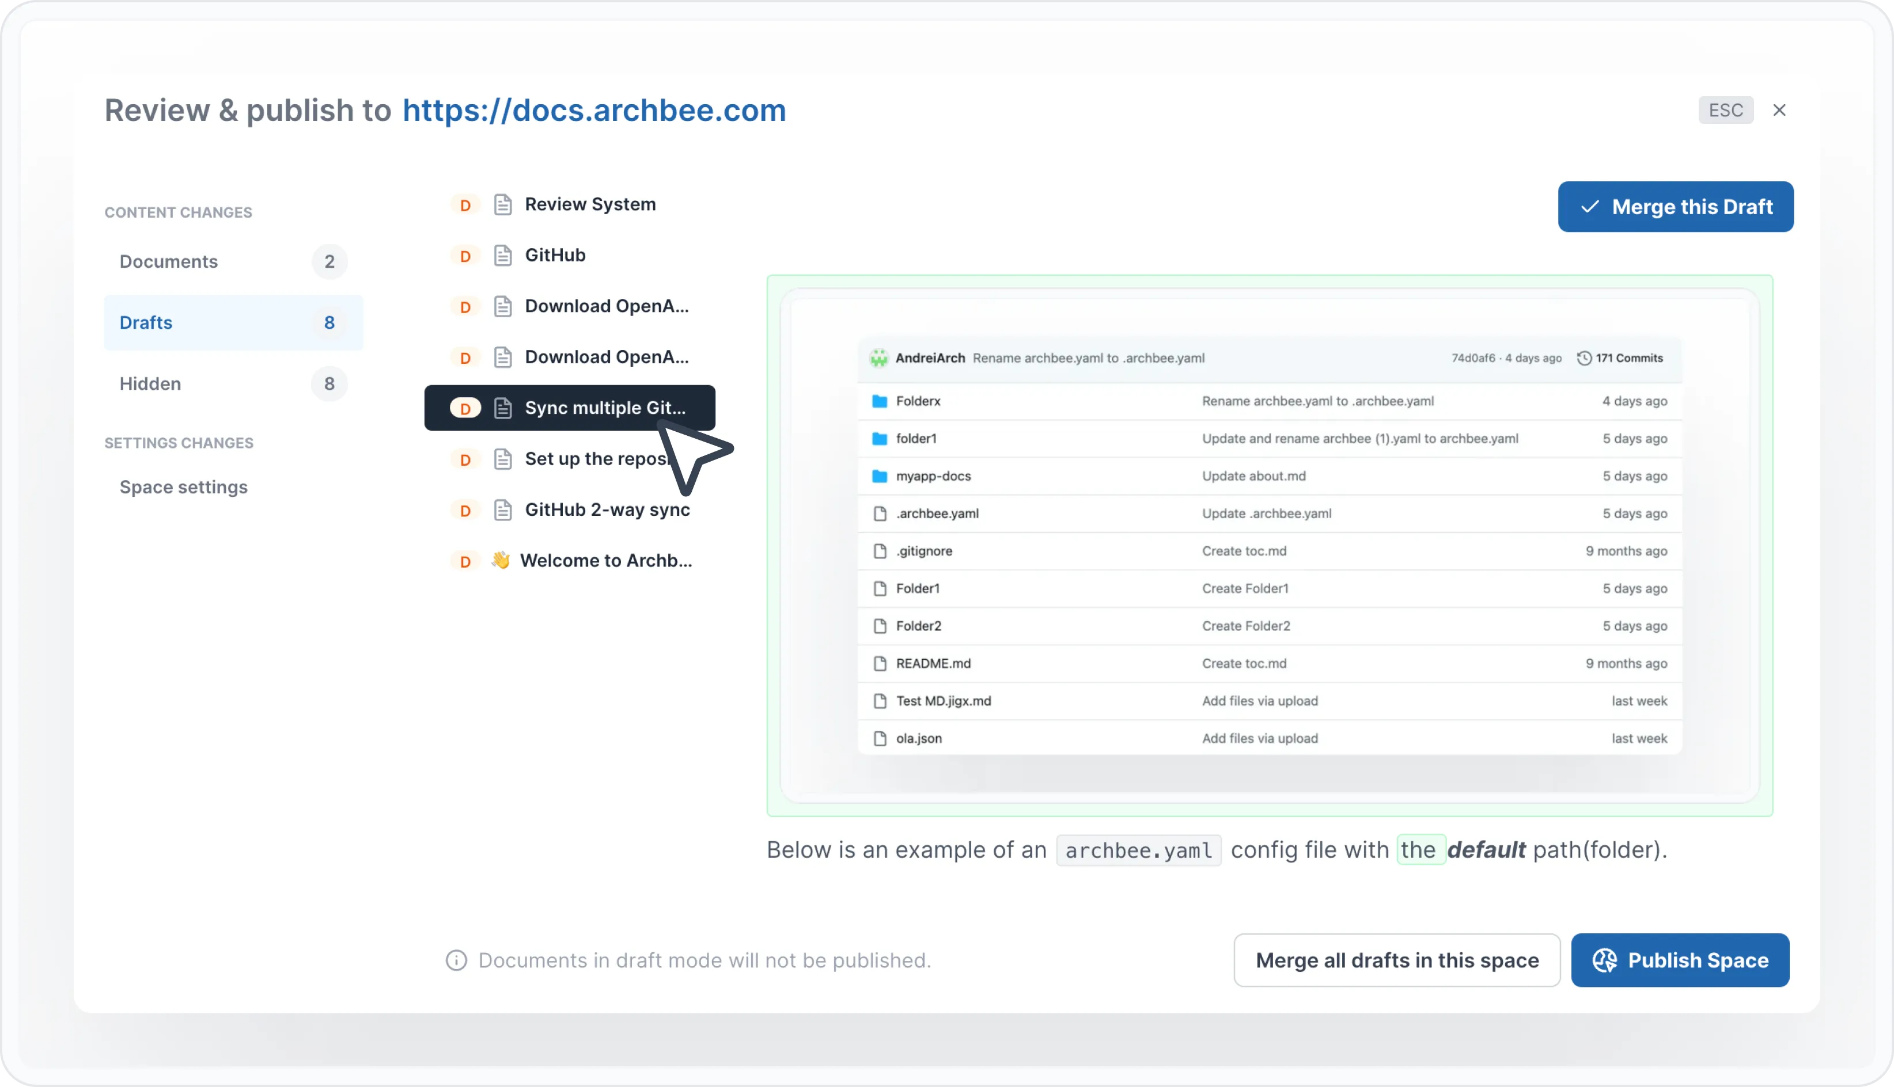Viewport: 1894px width, 1087px height.
Task: Click the ESC key hint button
Action: coord(1725,111)
